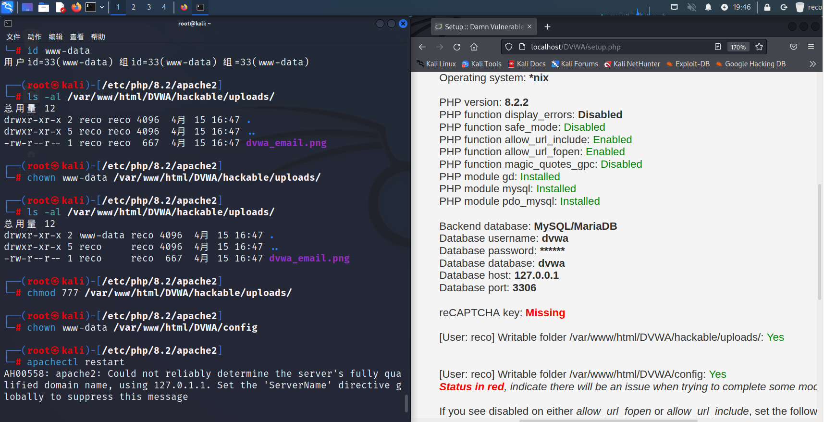Image resolution: width=824 pixels, height=422 pixels.
Task: Show more bookmarks chevron
Action: pyautogui.click(x=812, y=64)
